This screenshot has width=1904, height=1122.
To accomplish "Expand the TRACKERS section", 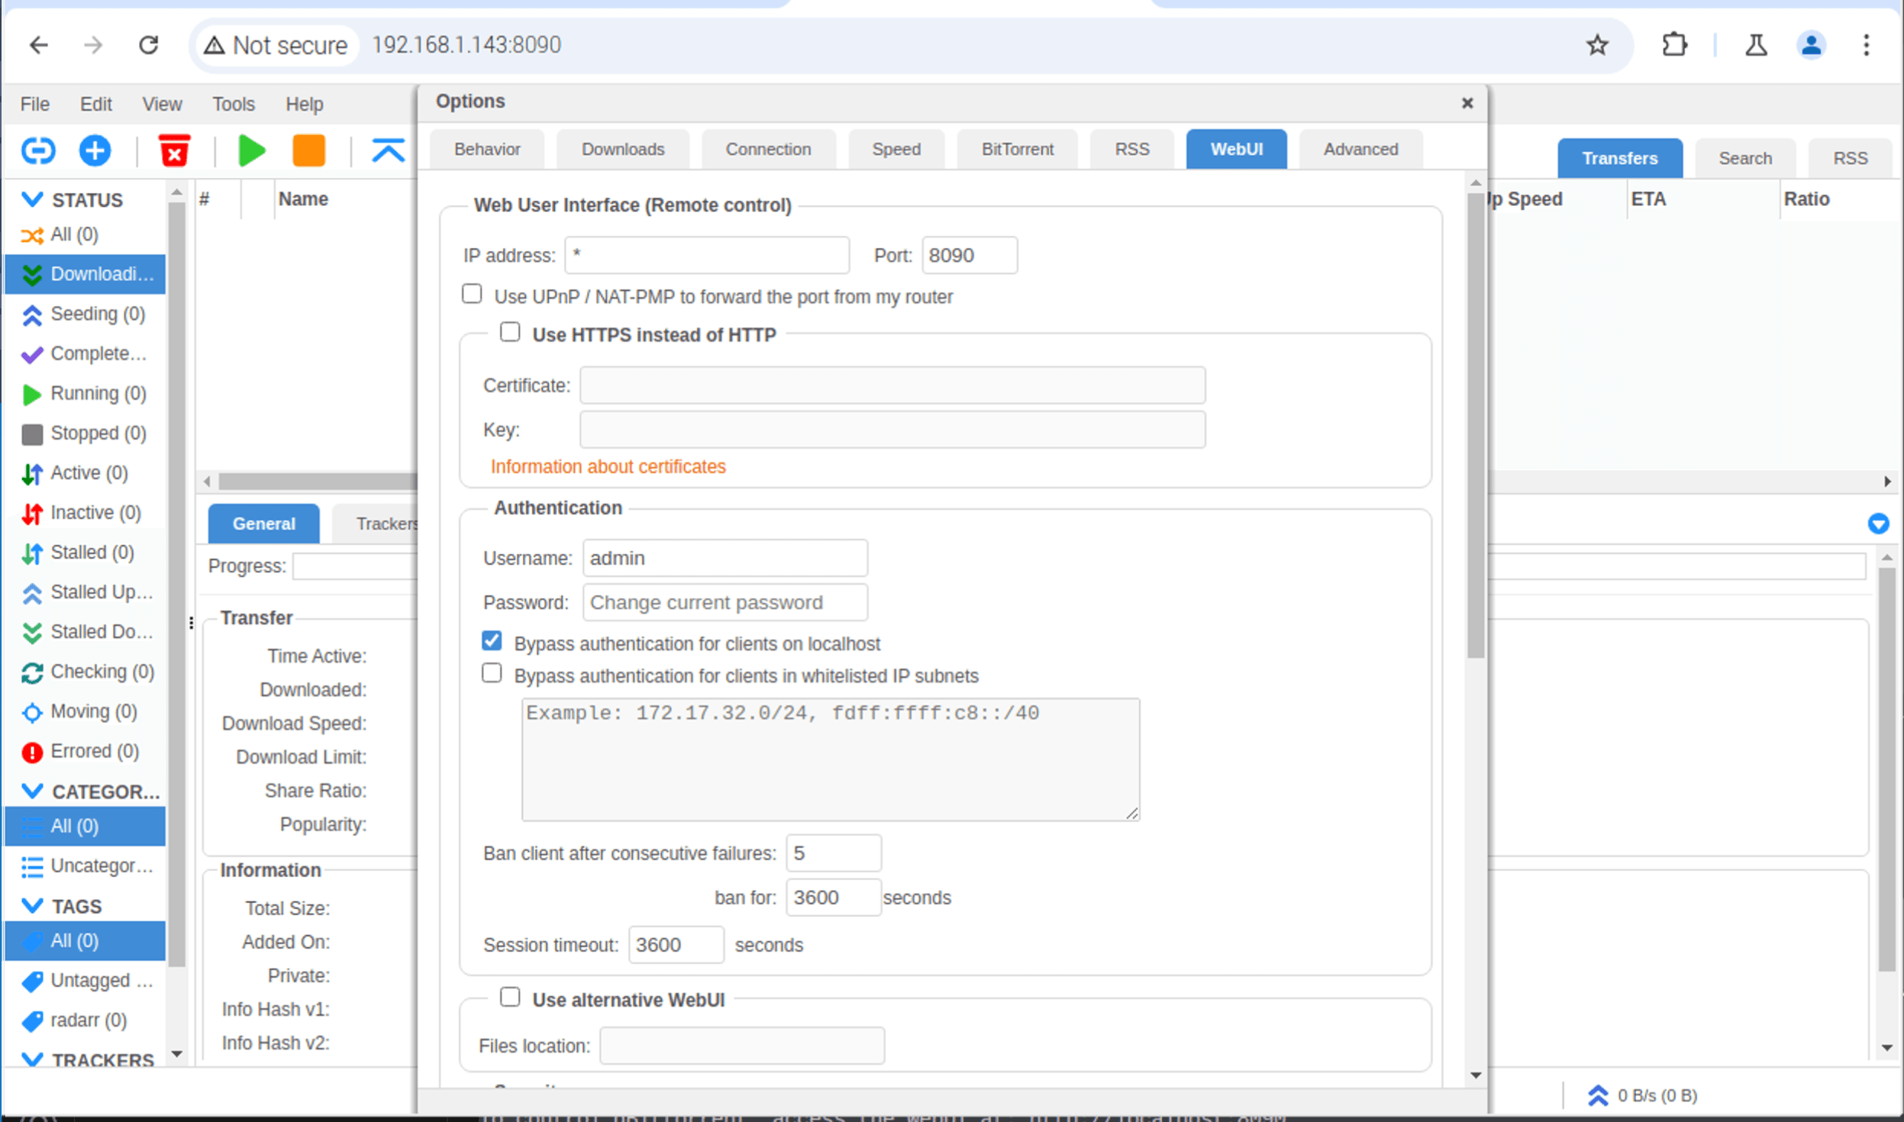I will point(32,1059).
